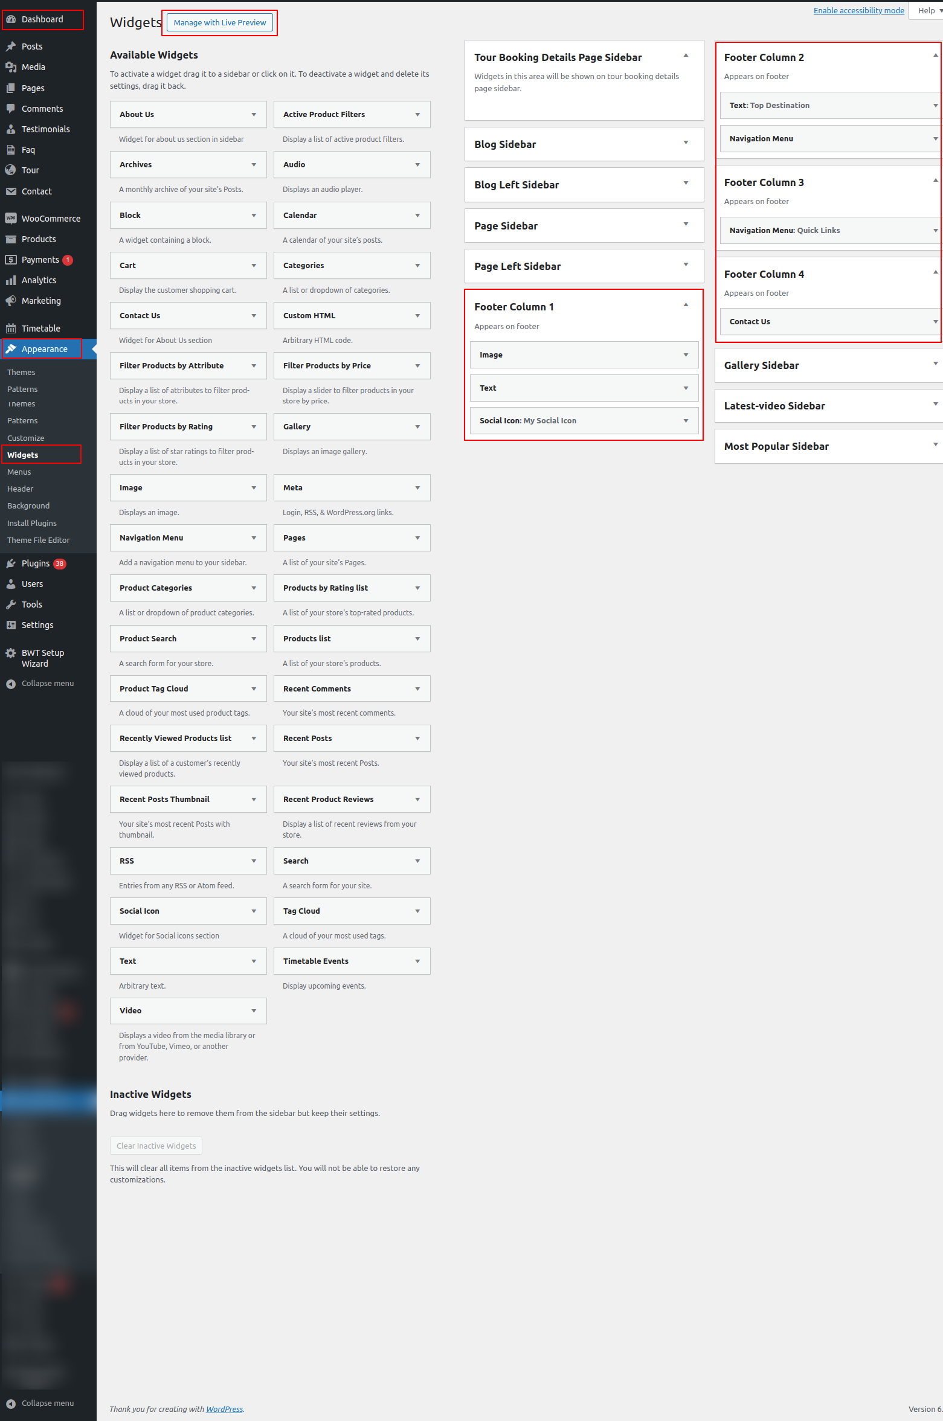Collapse the Footer Column 1 widget area
This screenshot has height=1421, width=943.
point(686,305)
